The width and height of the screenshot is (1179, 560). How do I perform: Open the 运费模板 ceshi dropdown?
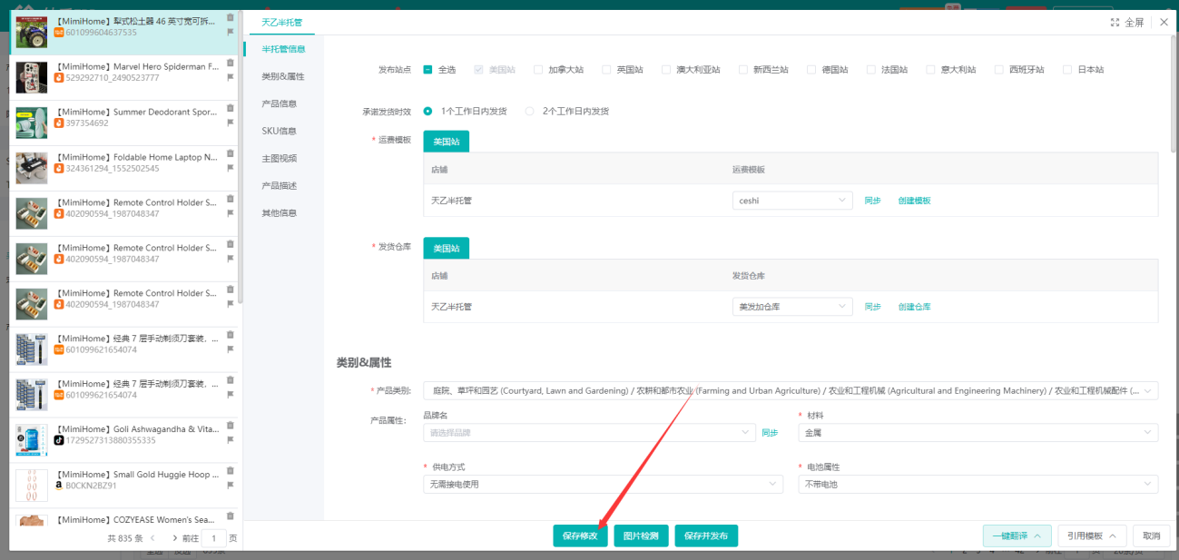791,201
